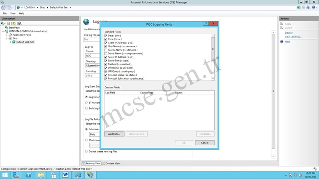The height and width of the screenshot is (179, 319).
Task: Select the Schedule rollover radio button
Action: tap(86, 129)
